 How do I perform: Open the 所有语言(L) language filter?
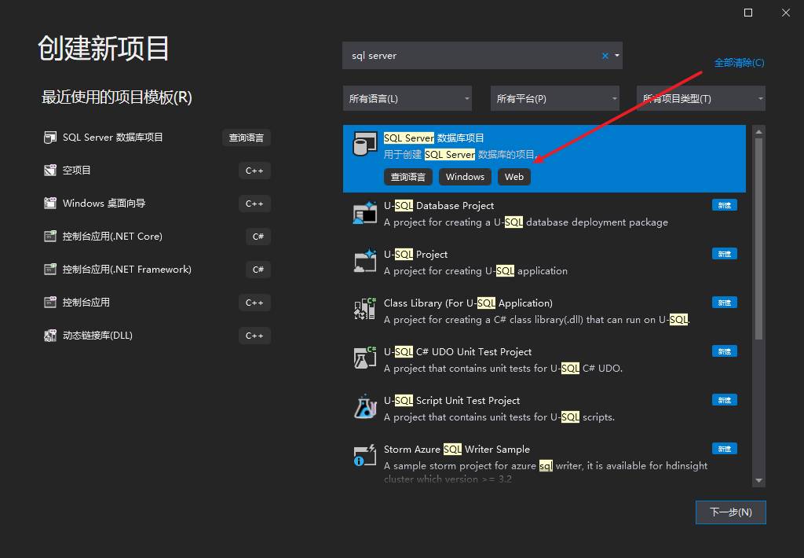407,98
